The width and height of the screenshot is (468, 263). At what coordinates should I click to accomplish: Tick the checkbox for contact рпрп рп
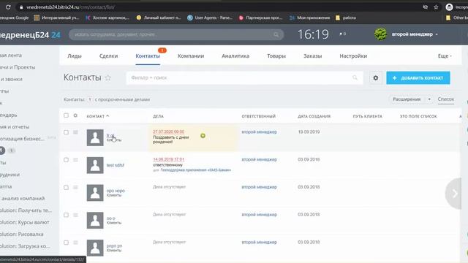pyautogui.click(x=66, y=243)
